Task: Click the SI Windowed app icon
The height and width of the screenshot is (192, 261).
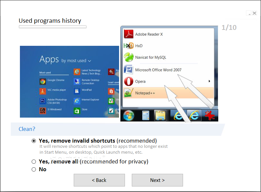Action: tap(43, 111)
